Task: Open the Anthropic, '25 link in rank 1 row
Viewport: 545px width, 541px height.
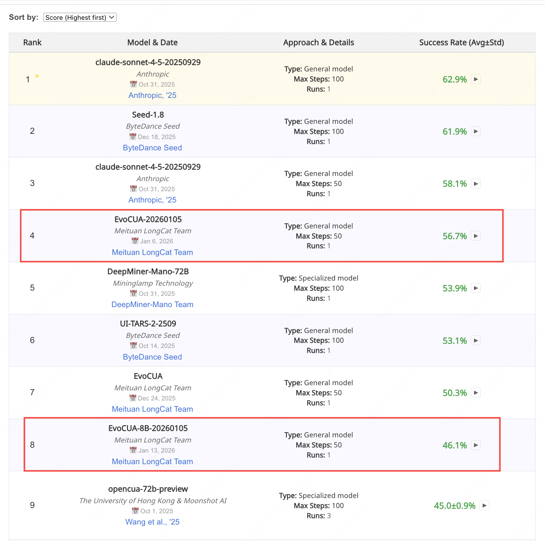Action: pos(152,95)
